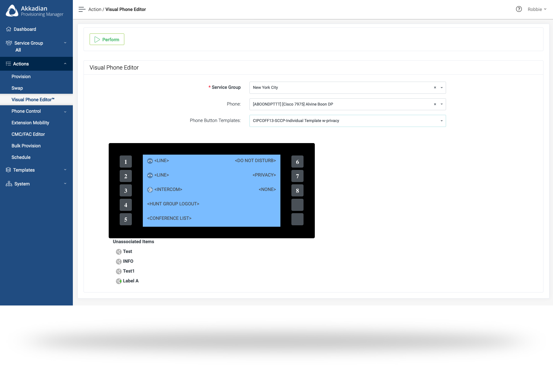Click phone button 8
Screen dimensions: 553x375
(x=297, y=191)
